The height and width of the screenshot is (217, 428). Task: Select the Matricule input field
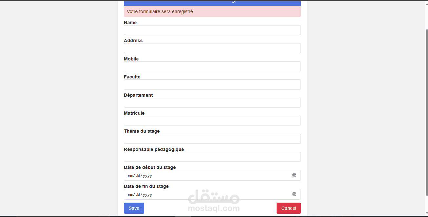(212, 121)
